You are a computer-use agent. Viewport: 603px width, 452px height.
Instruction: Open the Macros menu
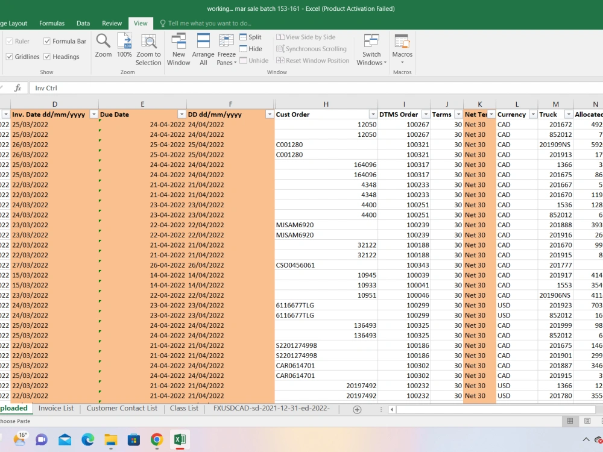(402, 49)
